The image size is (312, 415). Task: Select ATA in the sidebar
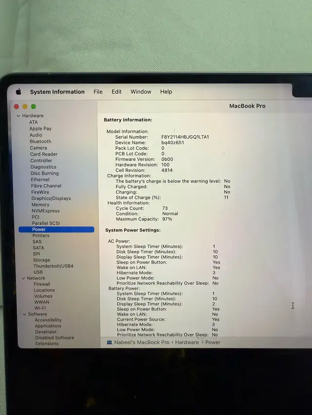[x=34, y=122]
